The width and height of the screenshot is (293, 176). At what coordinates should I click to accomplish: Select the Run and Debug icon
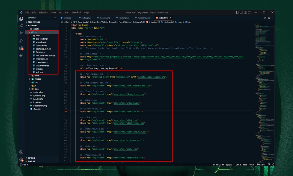[21, 41]
